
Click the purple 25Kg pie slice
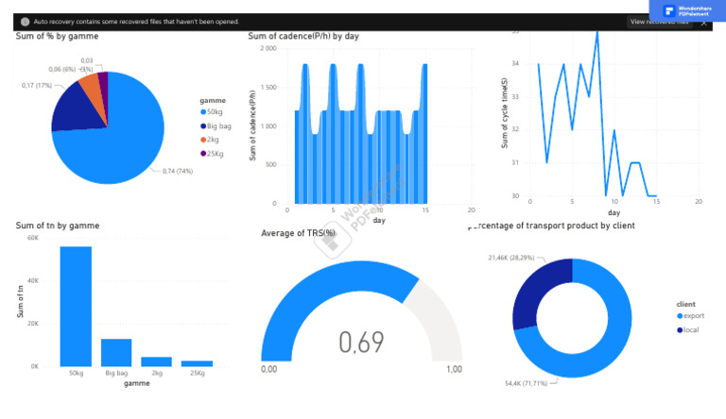click(104, 88)
